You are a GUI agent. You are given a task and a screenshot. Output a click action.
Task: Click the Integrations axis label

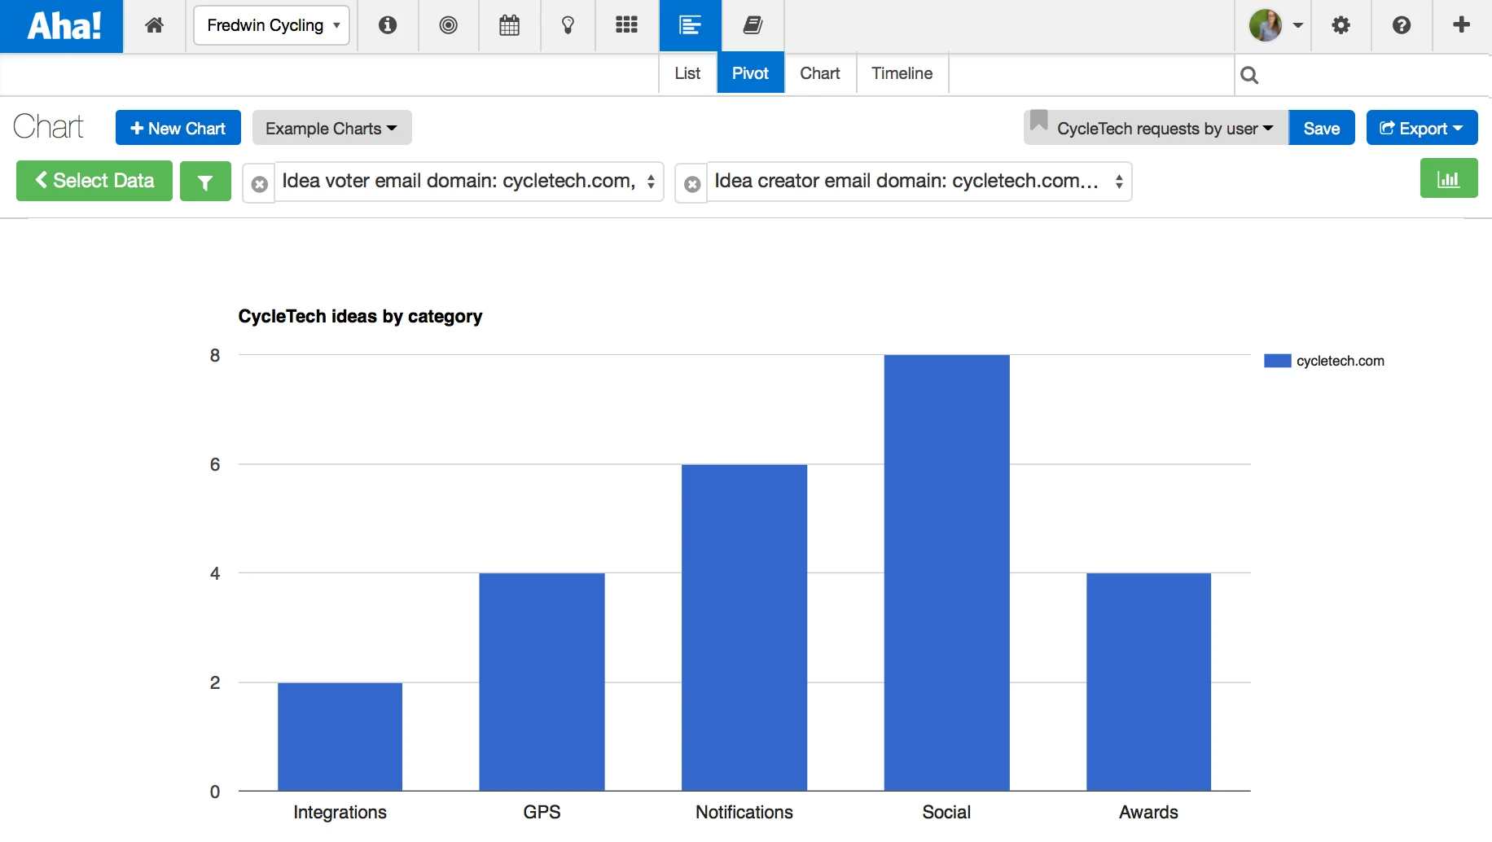pos(340,812)
